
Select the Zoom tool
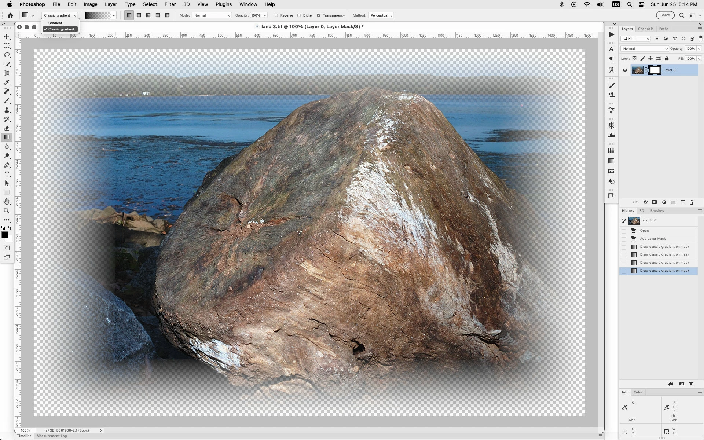pos(7,211)
